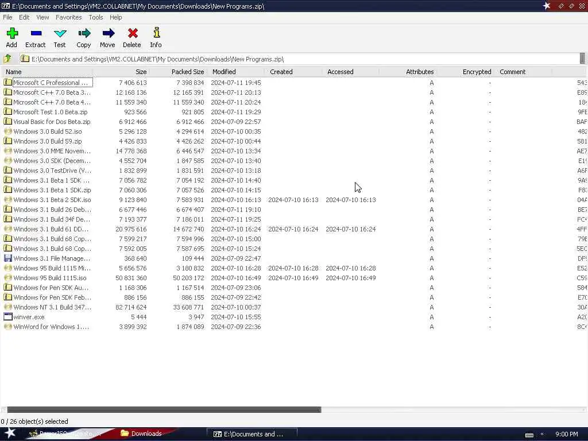Select Windows 3.1 Build 61 DD... row
The height and width of the screenshot is (441, 588).
(x=293, y=229)
